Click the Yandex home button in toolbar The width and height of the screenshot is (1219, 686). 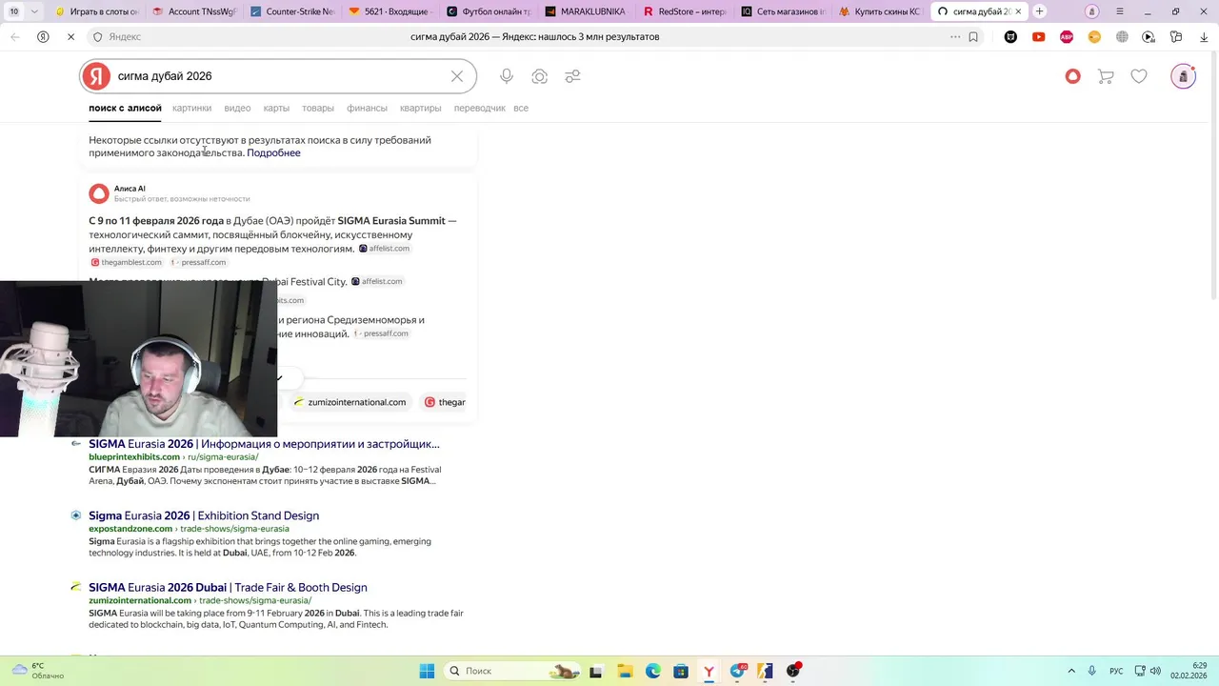(x=43, y=36)
